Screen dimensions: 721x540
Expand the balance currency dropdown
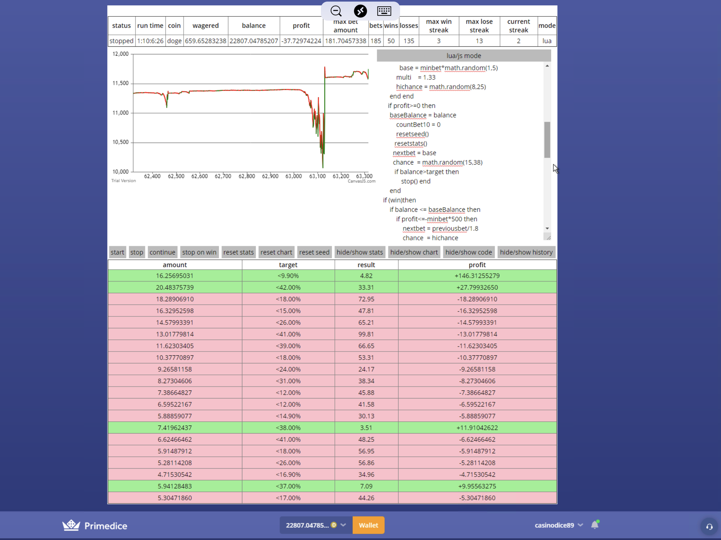pos(343,525)
